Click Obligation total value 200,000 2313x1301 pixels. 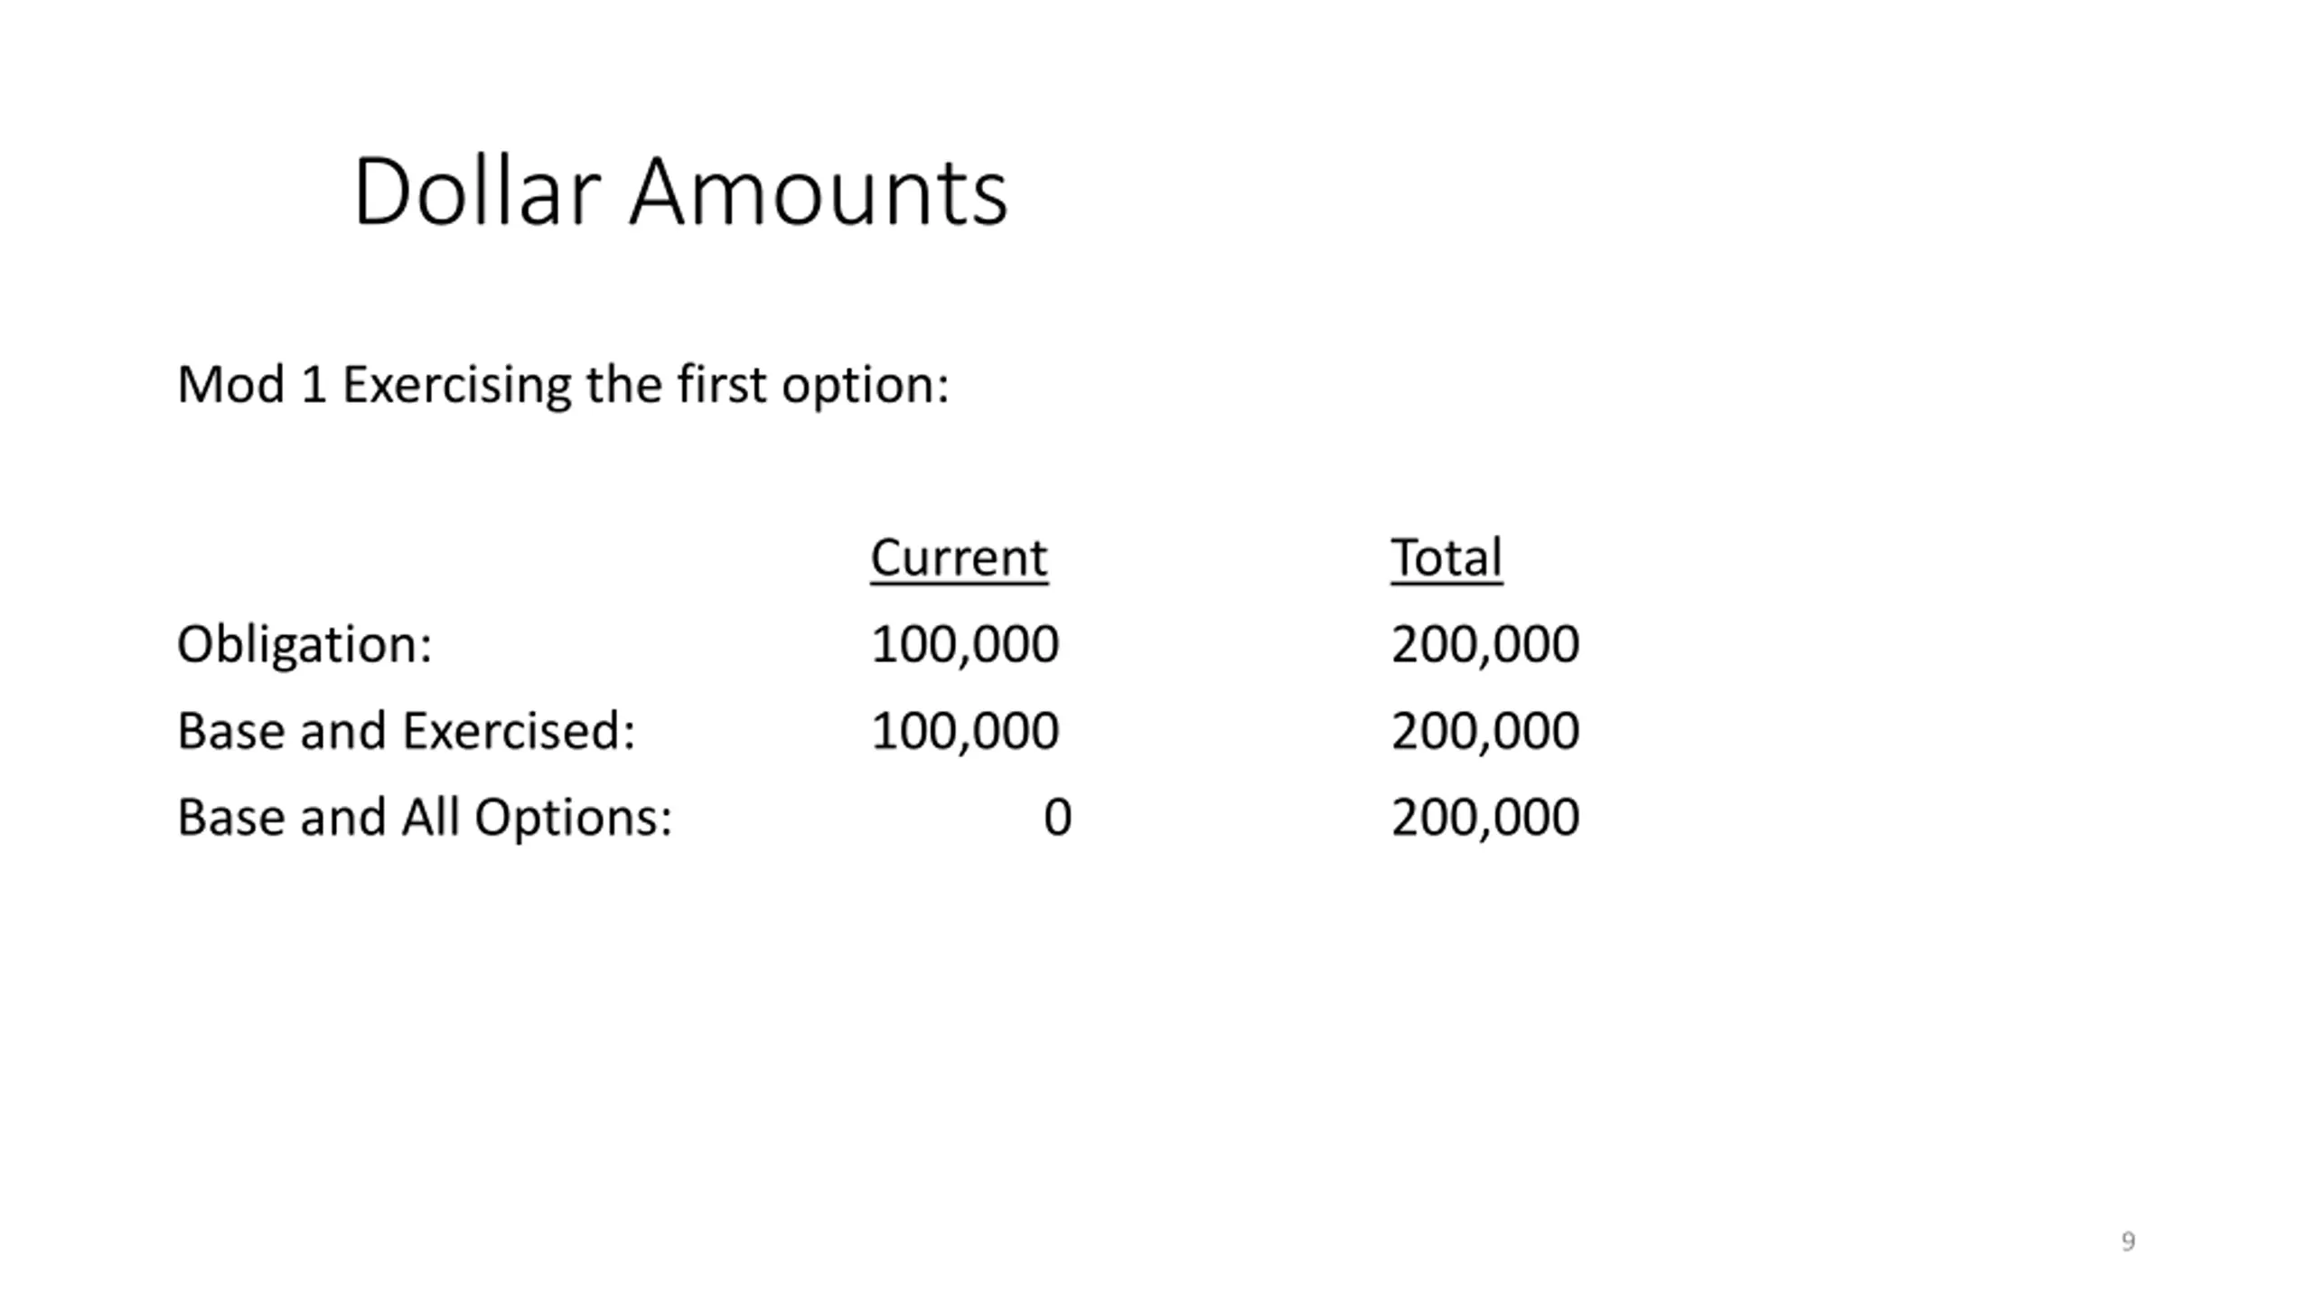[x=1484, y=644]
